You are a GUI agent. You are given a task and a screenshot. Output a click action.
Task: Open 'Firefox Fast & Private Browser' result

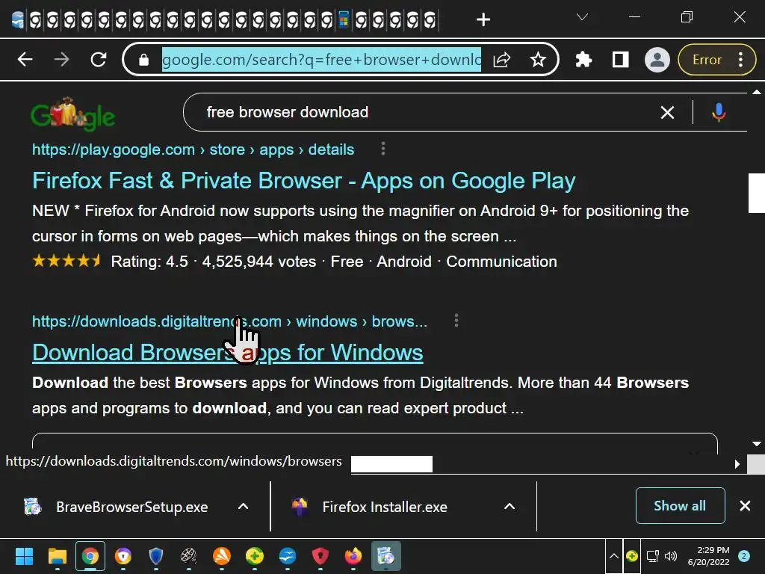click(x=303, y=181)
